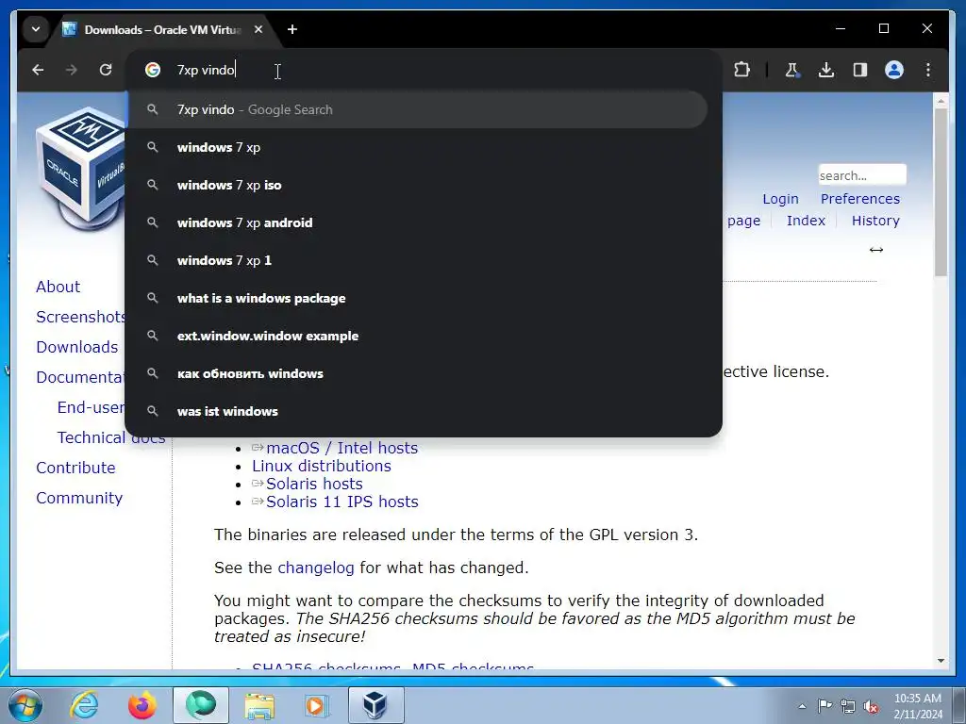Open the Solaris hosts link
966x724 pixels.
coord(314,484)
